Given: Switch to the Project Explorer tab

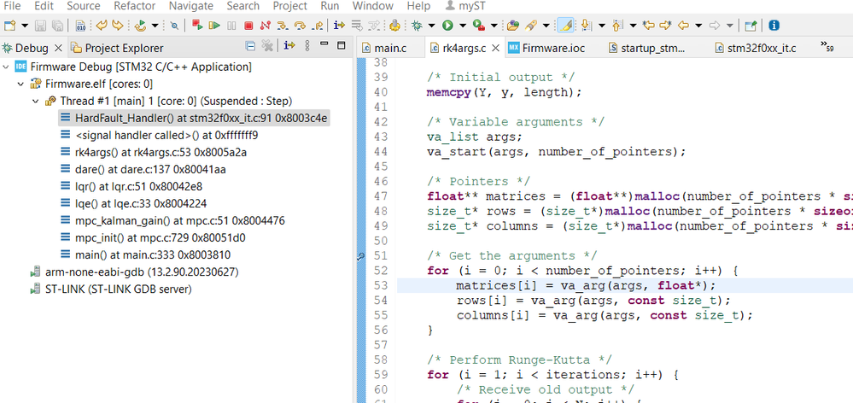Looking at the screenshot, I should pyautogui.click(x=118, y=48).
